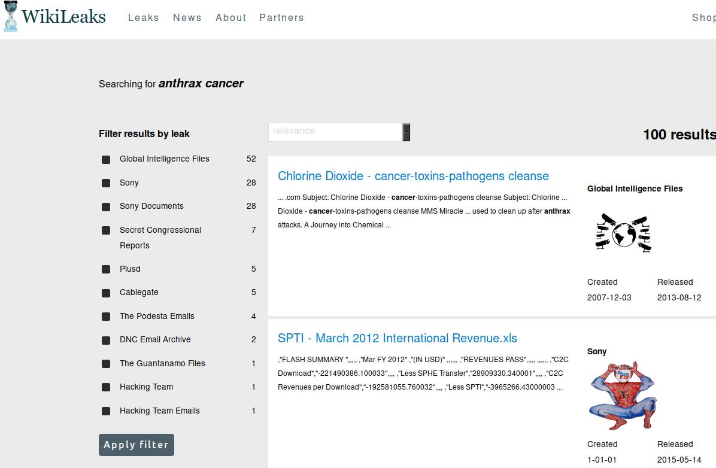Click the released date 2013-08-12

click(679, 297)
